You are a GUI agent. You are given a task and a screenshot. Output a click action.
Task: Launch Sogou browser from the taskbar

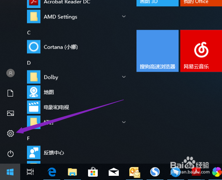tap(155, 172)
